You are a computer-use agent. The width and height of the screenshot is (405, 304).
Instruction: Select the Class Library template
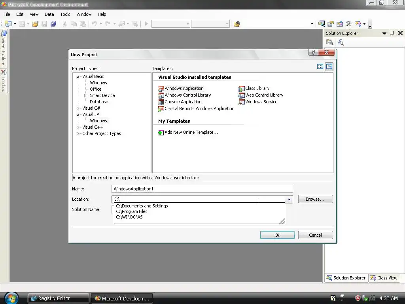pyautogui.click(x=254, y=88)
